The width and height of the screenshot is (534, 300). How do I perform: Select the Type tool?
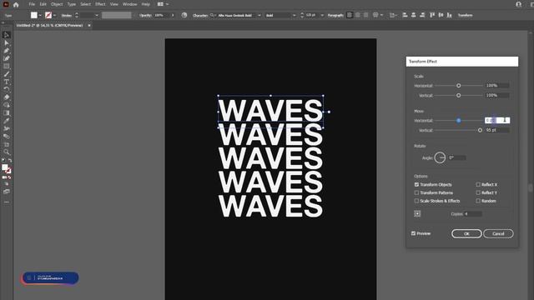tap(7, 82)
